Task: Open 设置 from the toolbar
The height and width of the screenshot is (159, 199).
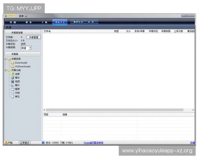Action: 91,22
